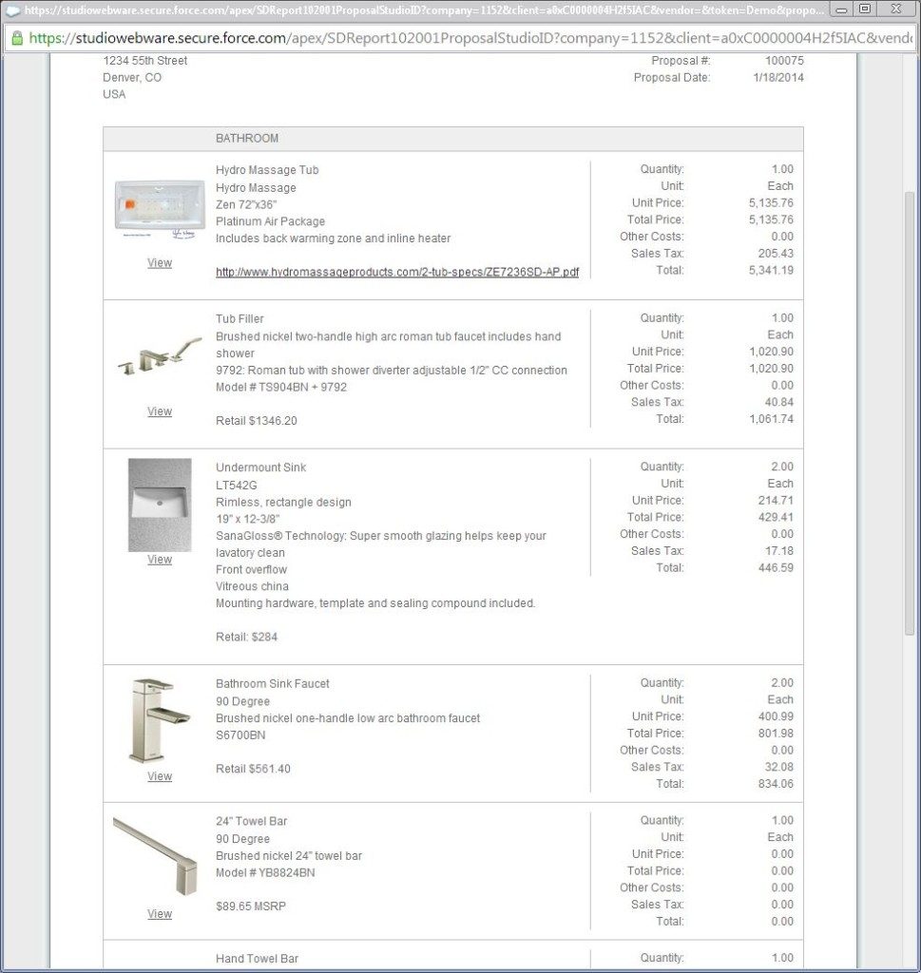Click the 'Retail $1346.20' text
The image size is (921, 973).
(257, 421)
